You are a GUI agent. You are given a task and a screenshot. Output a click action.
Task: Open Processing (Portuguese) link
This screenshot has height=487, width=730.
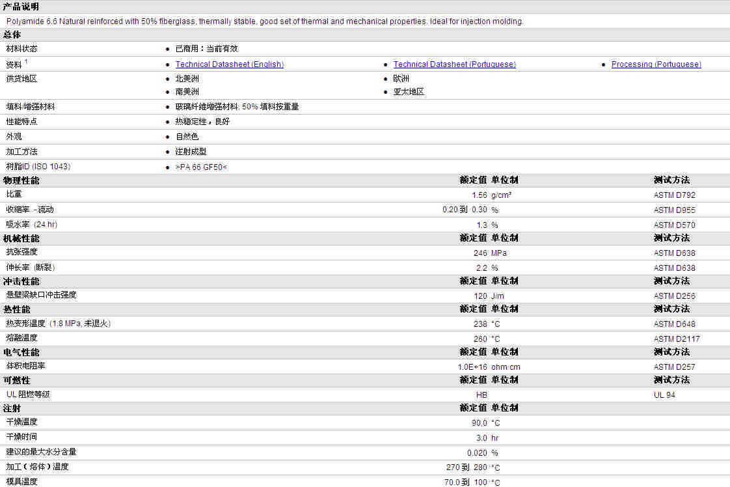pyautogui.click(x=656, y=64)
